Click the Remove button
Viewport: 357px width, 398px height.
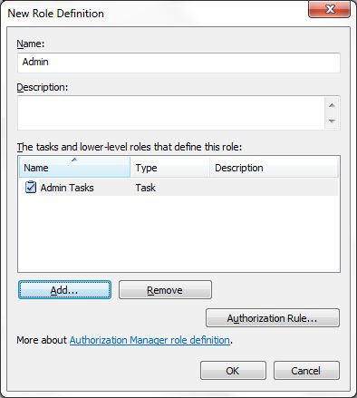(165, 290)
